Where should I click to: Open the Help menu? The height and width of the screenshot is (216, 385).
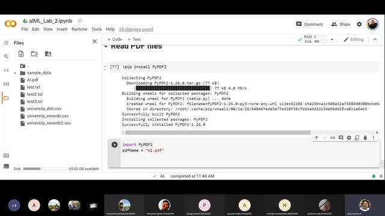click(110, 29)
